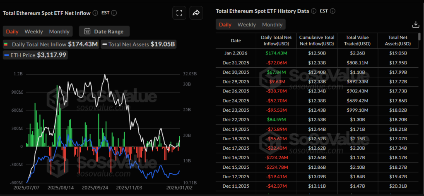
Task: Click the Jan 2,2026 table row
Action: 317,53
